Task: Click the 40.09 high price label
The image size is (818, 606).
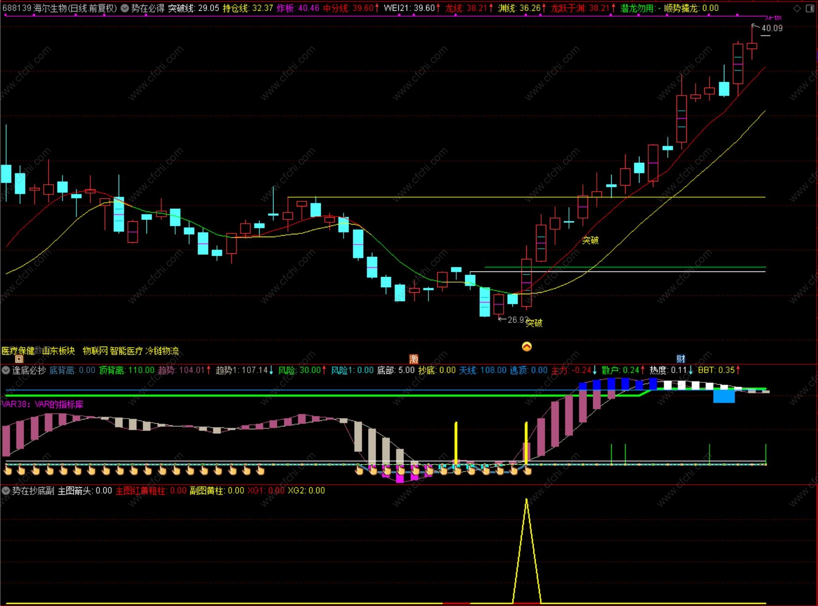Action: (772, 28)
